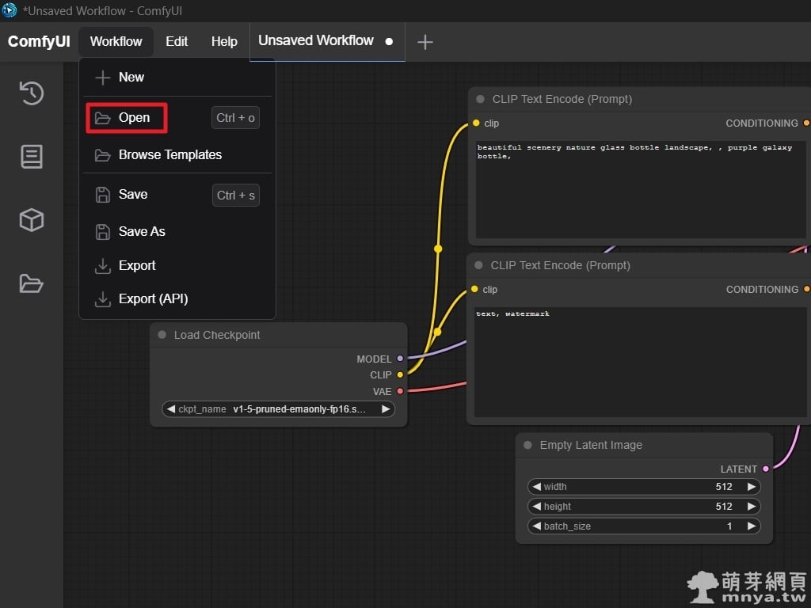This screenshot has height=608, width=811.
Task: Click Export (API) in the menu
Action: coord(153,299)
